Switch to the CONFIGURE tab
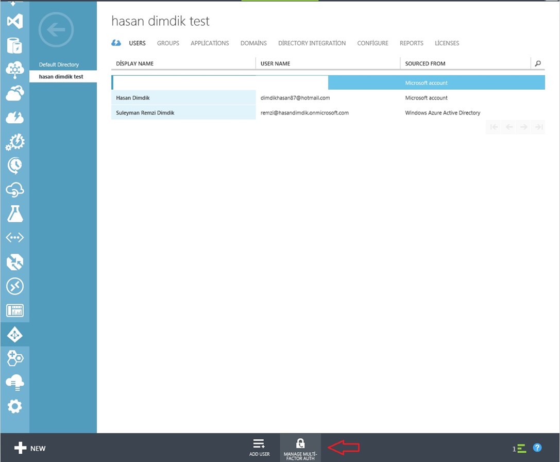This screenshot has height=462, width=560. click(x=372, y=43)
